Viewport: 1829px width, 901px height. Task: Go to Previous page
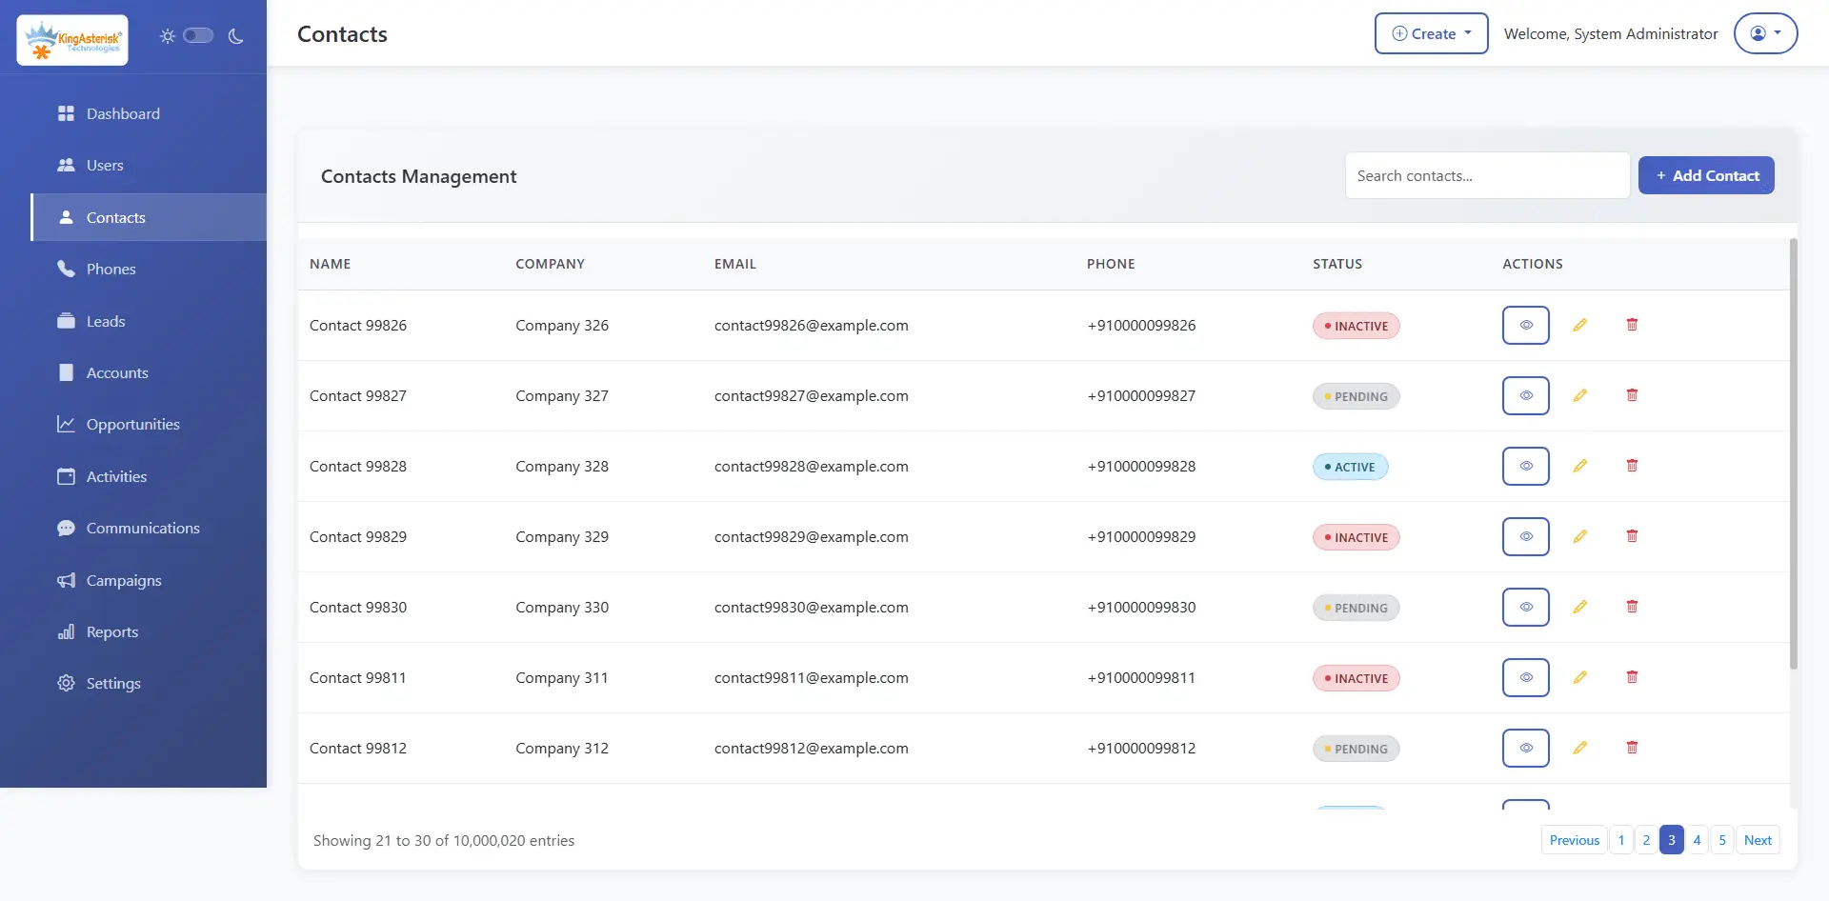[x=1574, y=840]
